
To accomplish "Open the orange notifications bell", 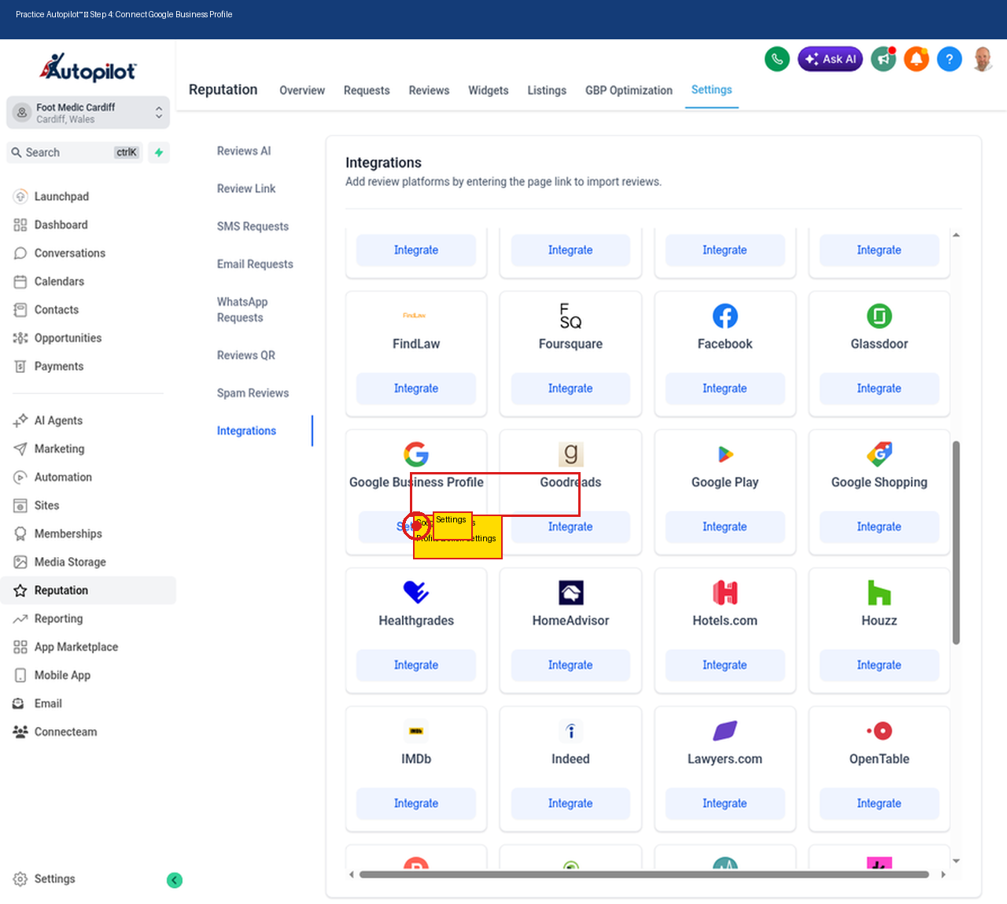I will click(x=917, y=59).
